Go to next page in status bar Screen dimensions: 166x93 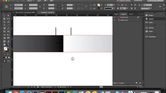pyautogui.click(x=32, y=87)
